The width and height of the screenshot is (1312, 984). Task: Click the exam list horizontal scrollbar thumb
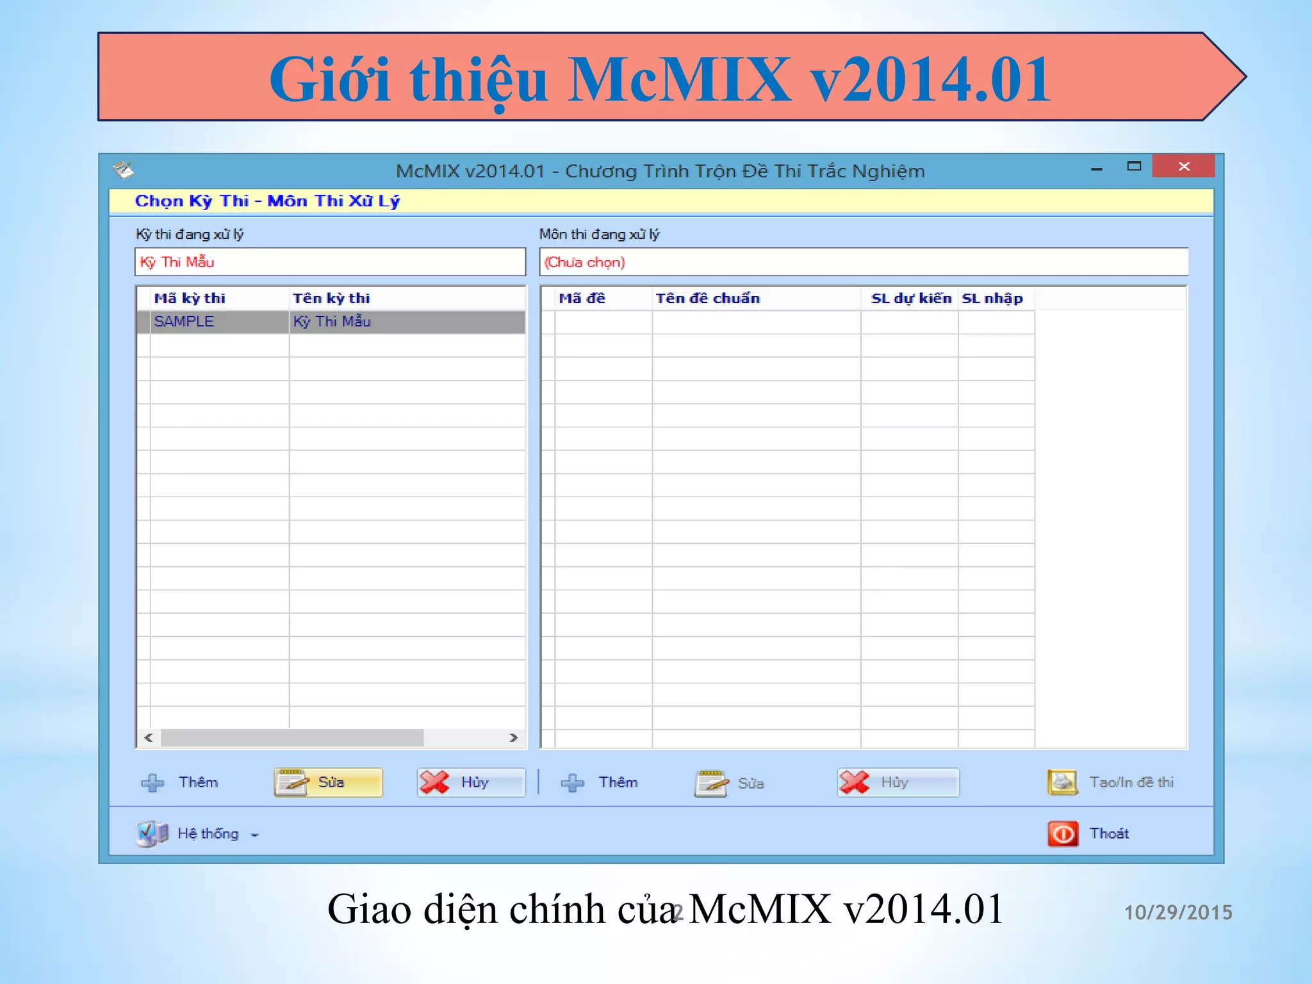coord(291,738)
